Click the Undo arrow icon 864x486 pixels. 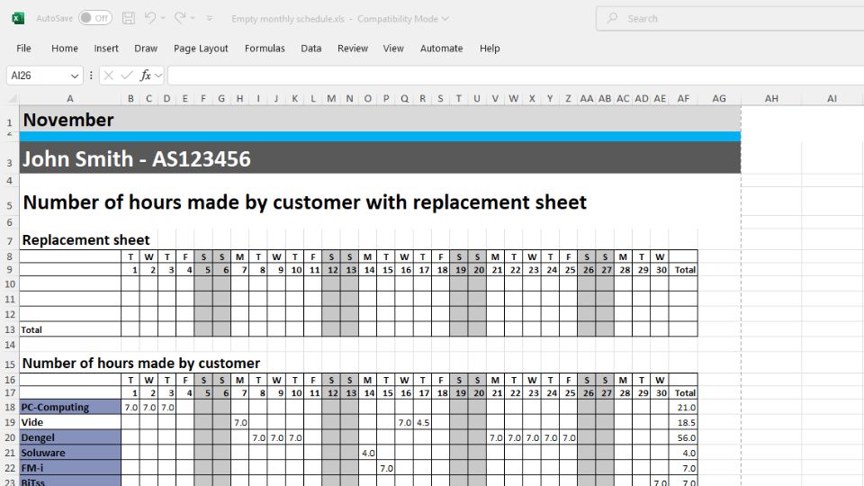point(150,18)
